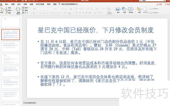Viewport: 170px width, 106px height.
Task: Click the 批注 (Comments) button
Action: (x=167, y=4)
